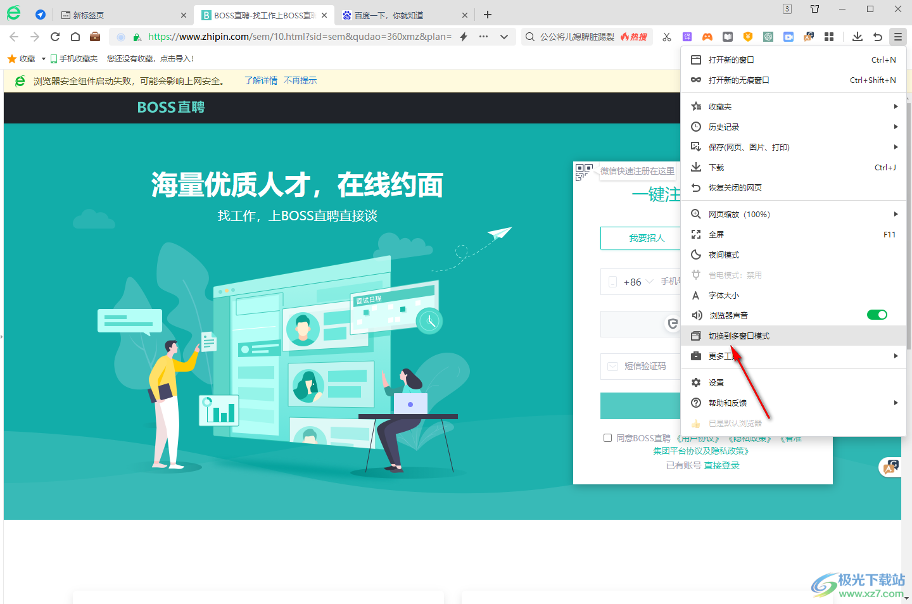912x604 pixels.
Task: Select 打开新的窗口 menu item
Action: point(794,60)
